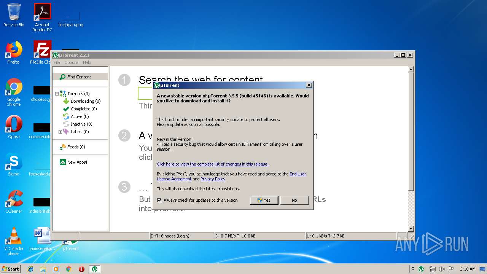Screen dimensions: 487x274
Task: Click download speed status bar entry
Action: 260,236
